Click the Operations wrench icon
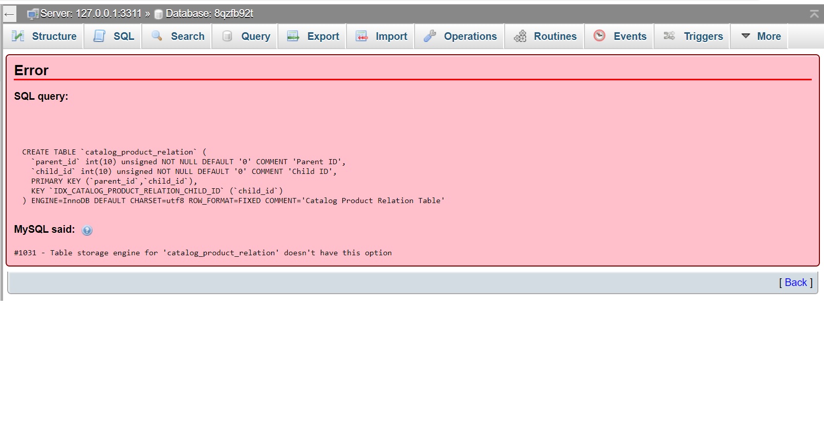 point(430,36)
